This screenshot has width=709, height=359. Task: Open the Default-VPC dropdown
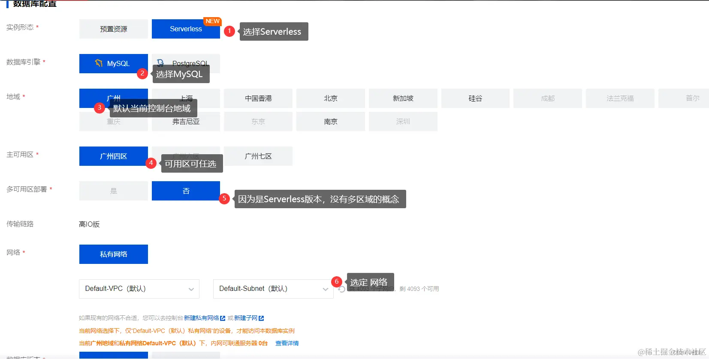[139, 289]
